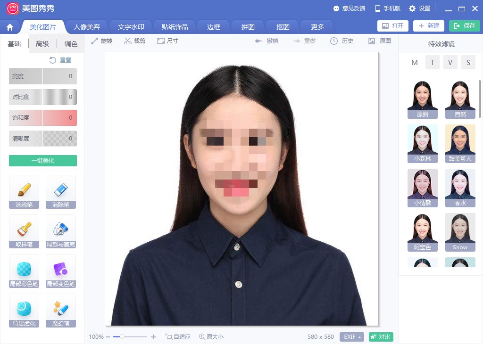Toggle the 对比 compare view
The height and width of the screenshot is (344, 483).
click(x=380, y=336)
